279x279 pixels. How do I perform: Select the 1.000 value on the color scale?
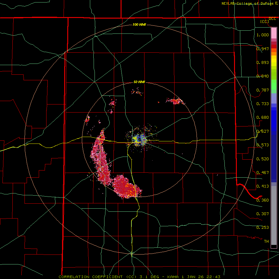[x=263, y=35]
